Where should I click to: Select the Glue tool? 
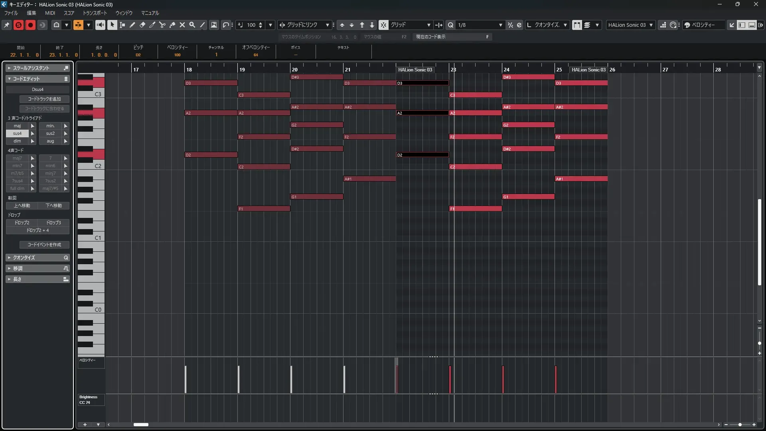point(172,25)
